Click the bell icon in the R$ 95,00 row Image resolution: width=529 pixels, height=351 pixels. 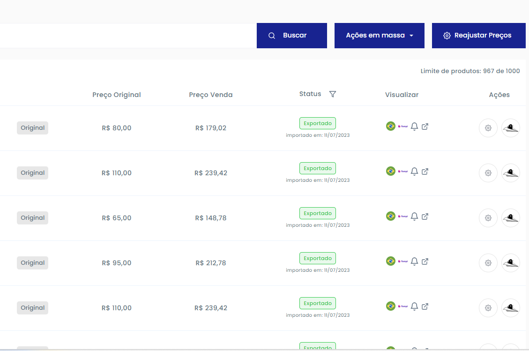414,261
